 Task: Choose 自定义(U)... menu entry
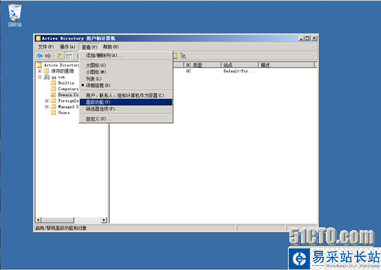click(x=126, y=119)
